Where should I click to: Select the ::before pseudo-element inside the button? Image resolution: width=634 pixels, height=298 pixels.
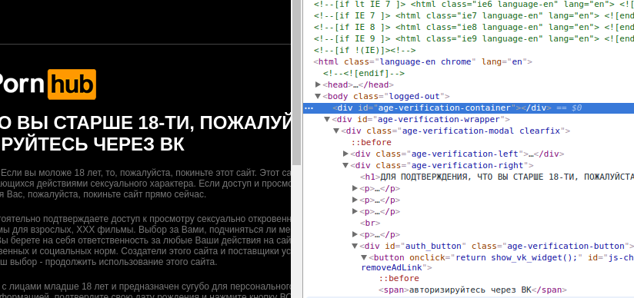[399, 279]
